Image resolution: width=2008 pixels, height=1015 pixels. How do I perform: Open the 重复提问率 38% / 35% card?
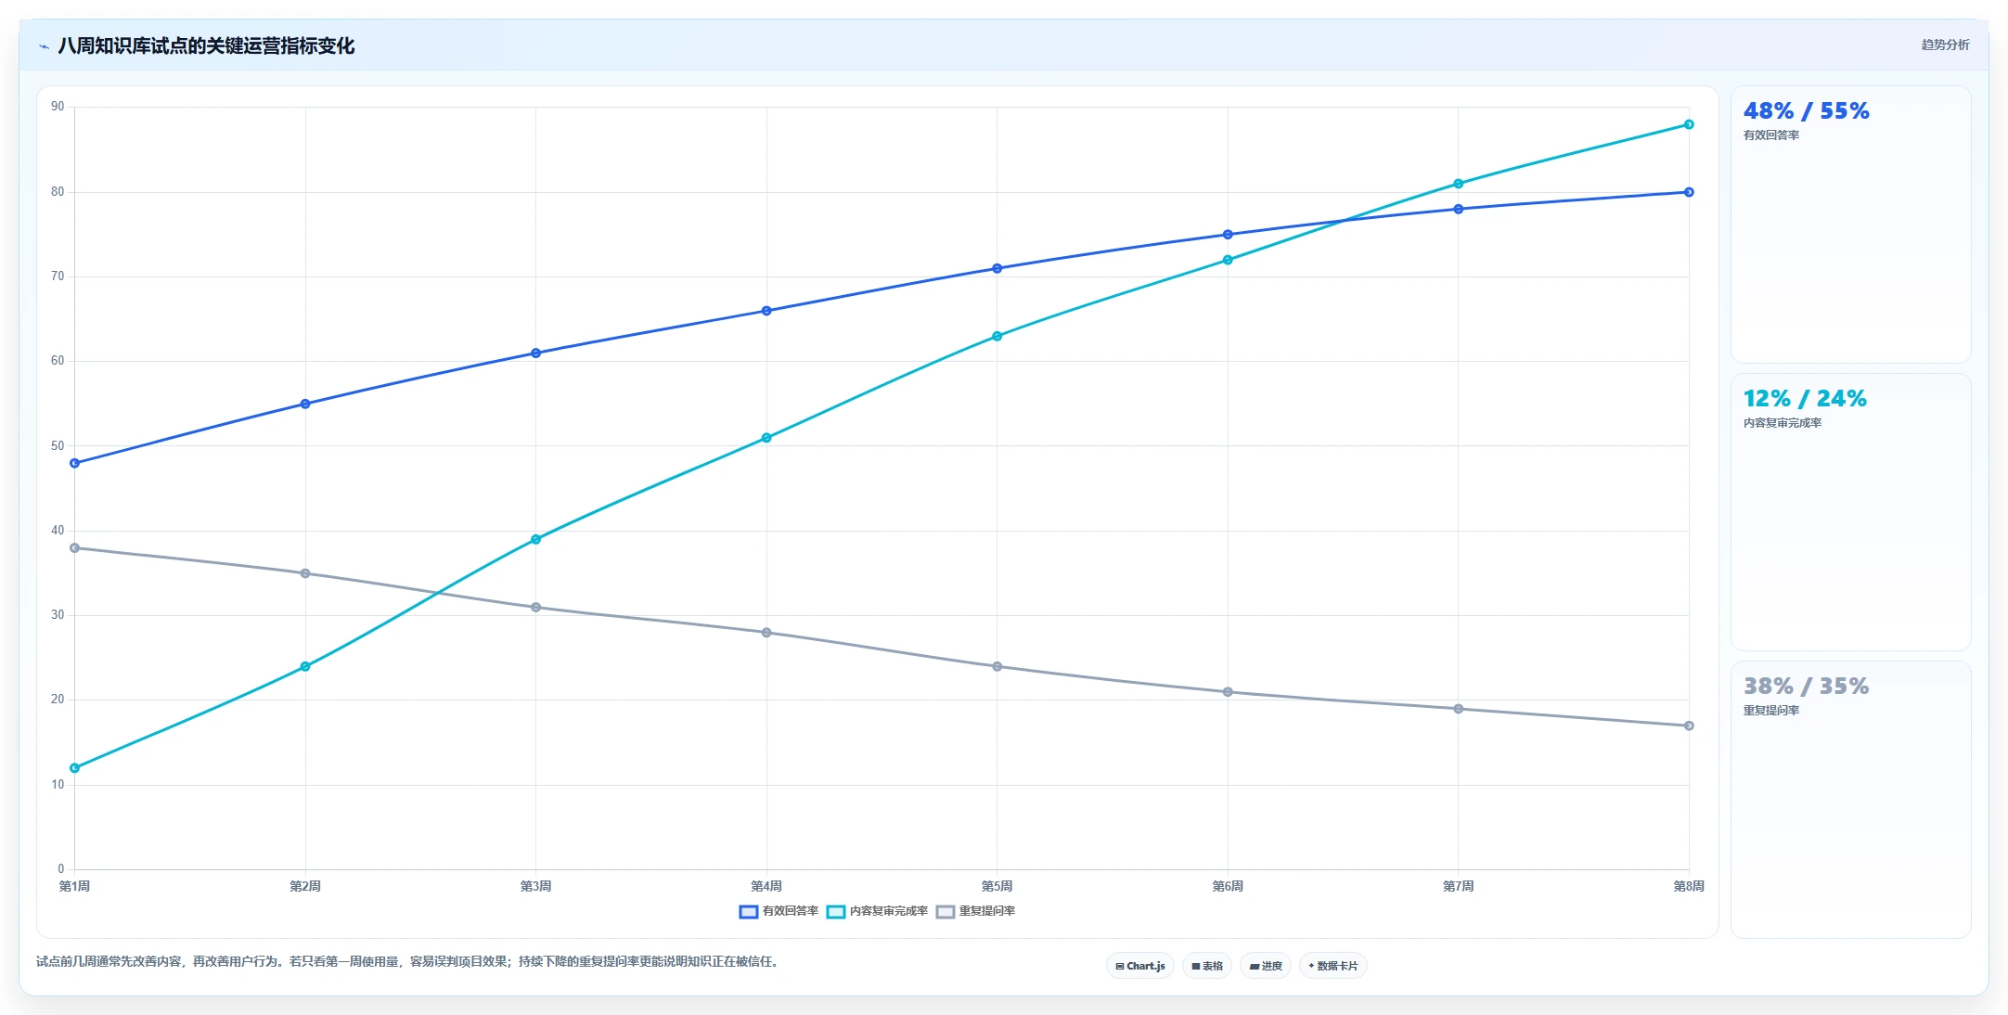[x=1850, y=800]
